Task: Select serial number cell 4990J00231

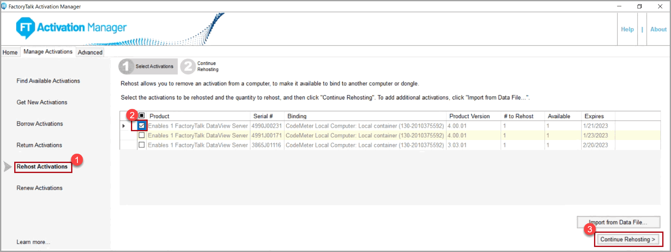Action: click(x=267, y=126)
